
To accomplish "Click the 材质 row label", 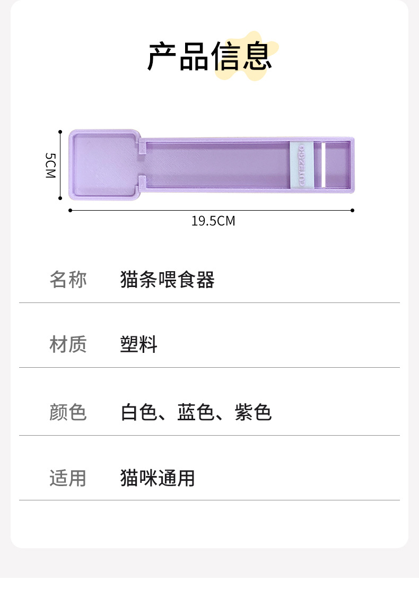I will coord(68,344).
